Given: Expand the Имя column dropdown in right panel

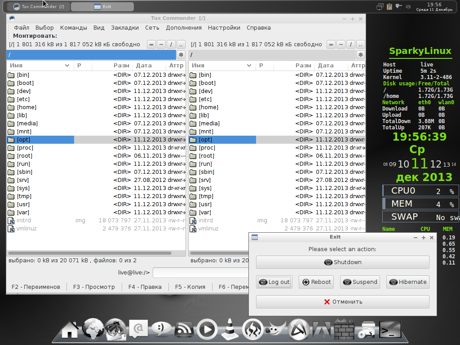Looking at the screenshot, I should (x=249, y=66).
